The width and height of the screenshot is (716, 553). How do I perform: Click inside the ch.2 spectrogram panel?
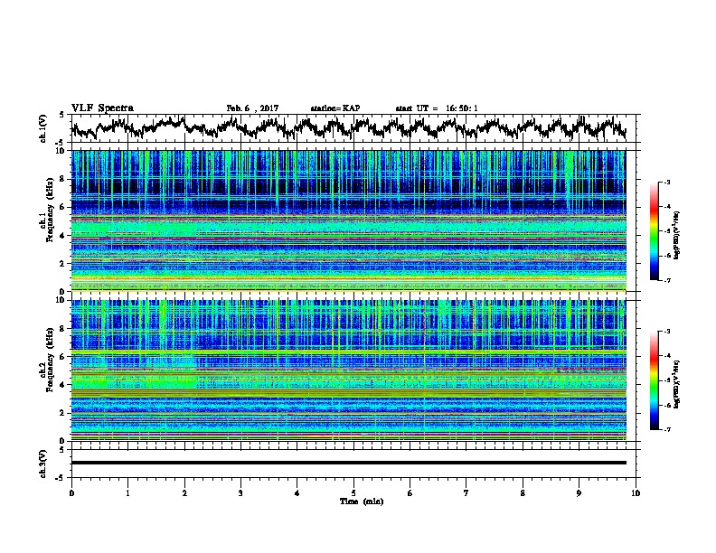pos(349,370)
